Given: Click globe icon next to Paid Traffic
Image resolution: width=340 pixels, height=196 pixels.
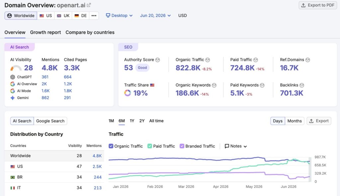Looking at the screenshot, I should tap(256, 60).
